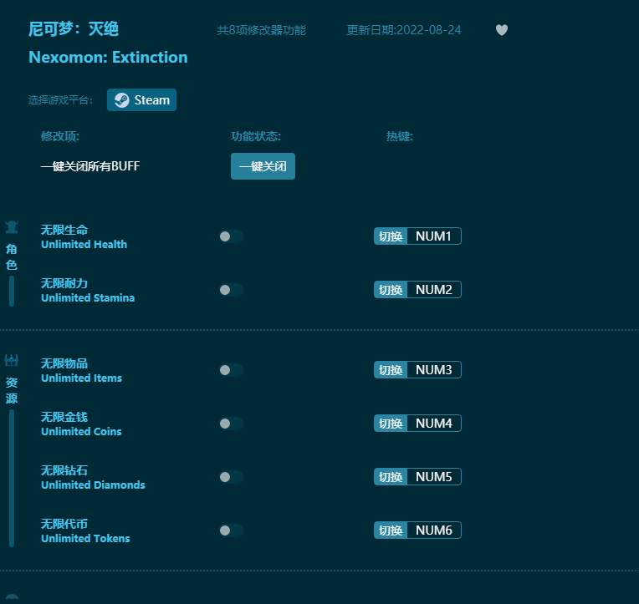Click 切换 button for NUM1 hotkey
The width and height of the screenshot is (639, 604).
click(391, 236)
